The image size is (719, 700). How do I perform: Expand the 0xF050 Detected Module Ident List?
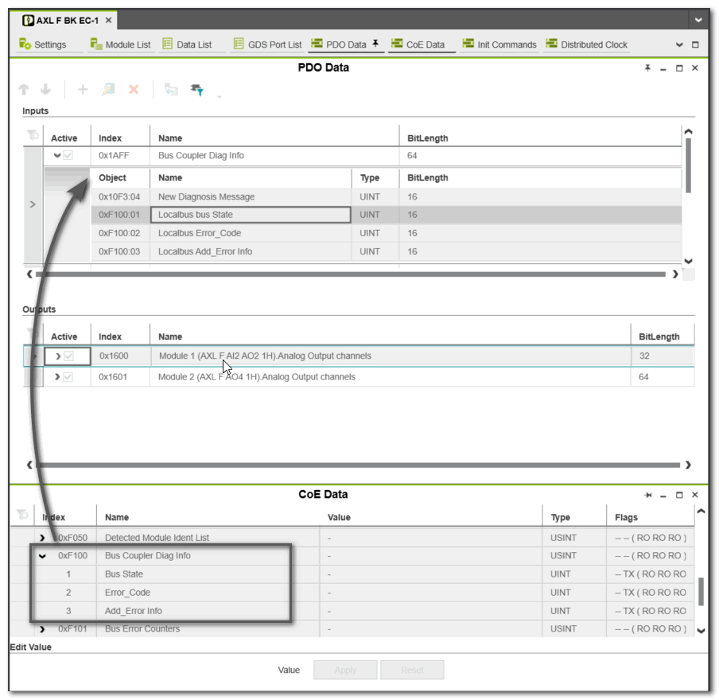pos(43,539)
